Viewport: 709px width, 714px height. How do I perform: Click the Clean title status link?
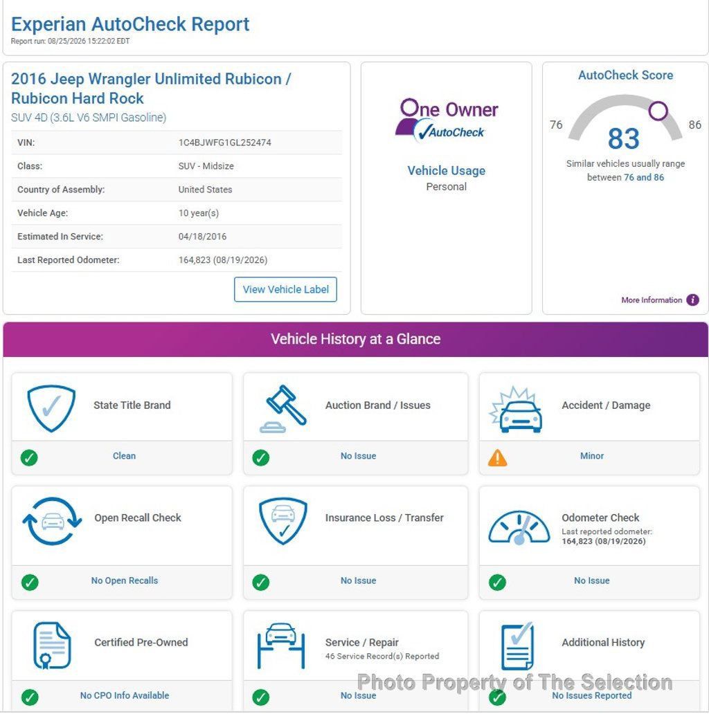tap(124, 456)
